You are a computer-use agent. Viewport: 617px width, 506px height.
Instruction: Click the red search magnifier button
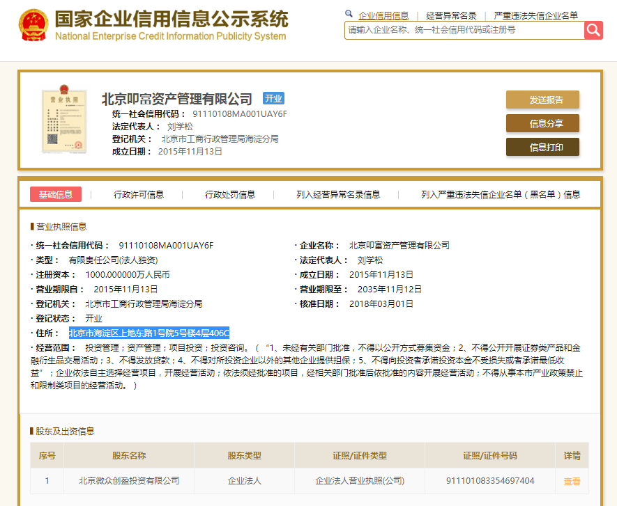click(x=593, y=30)
